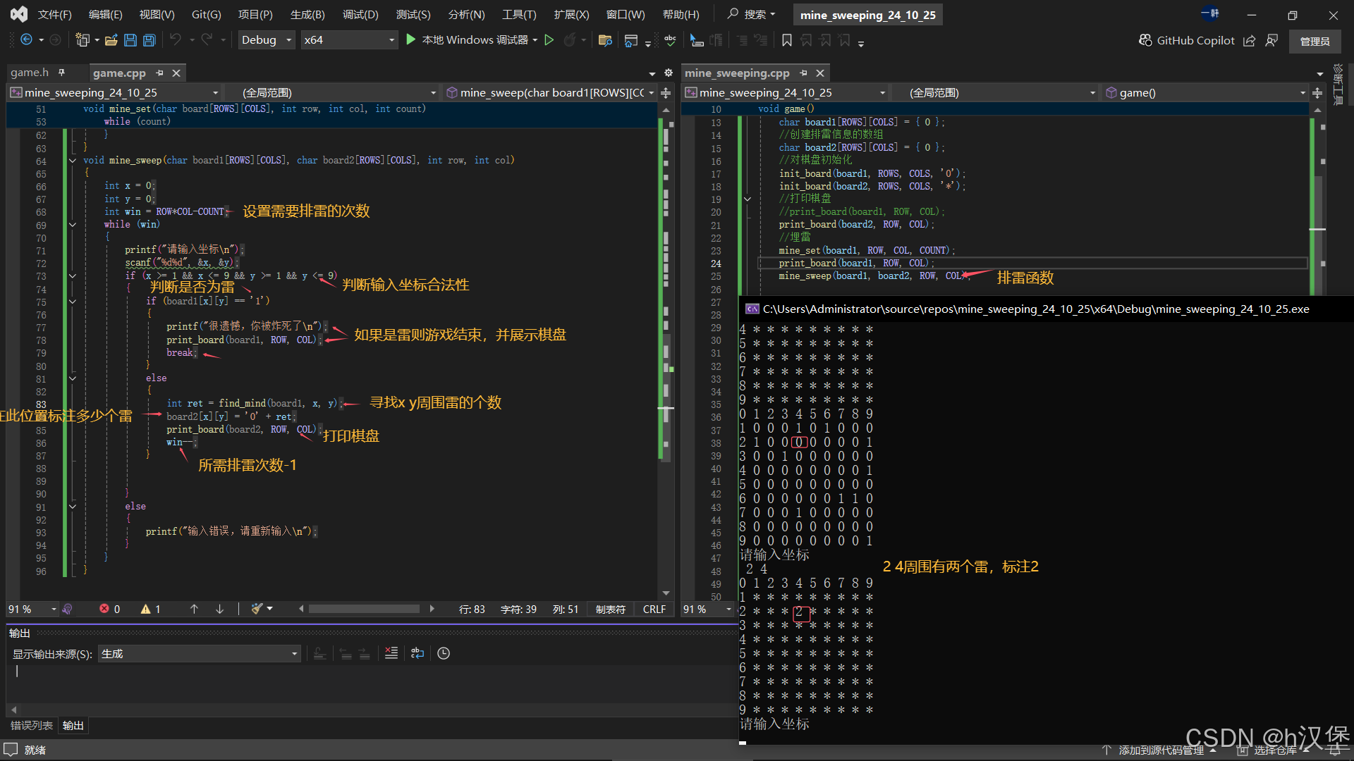Open GitHub Copilot from the toolbar
The height and width of the screenshot is (761, 1354).
(x=1188, y=40)
